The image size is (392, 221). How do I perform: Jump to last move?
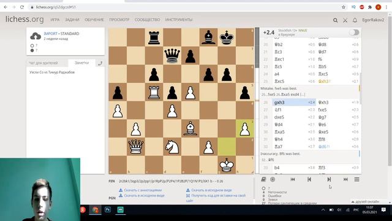click(345, 179)
